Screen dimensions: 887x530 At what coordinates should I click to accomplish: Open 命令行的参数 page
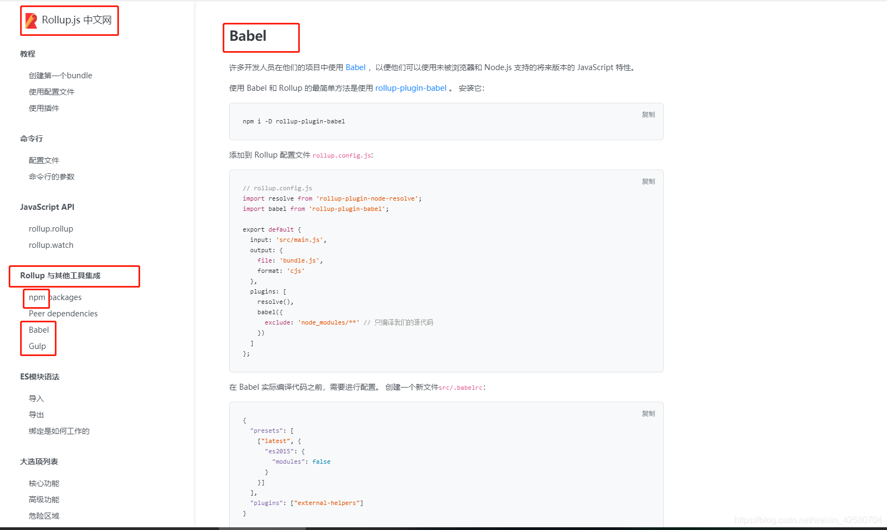pyautogui.click(x=52, y=177)
